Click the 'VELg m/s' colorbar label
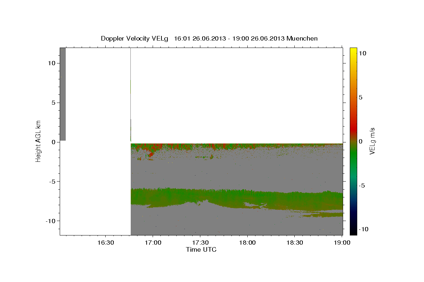Viewport: 424px width, 282px height. pyautogui.click(x=372, y=141)
